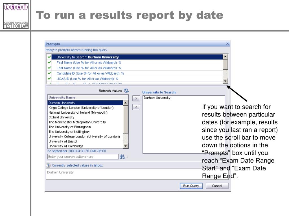This screenshot has width=289, height=216.
Task: Click the LNAT logo
Action: click(16, 16)
